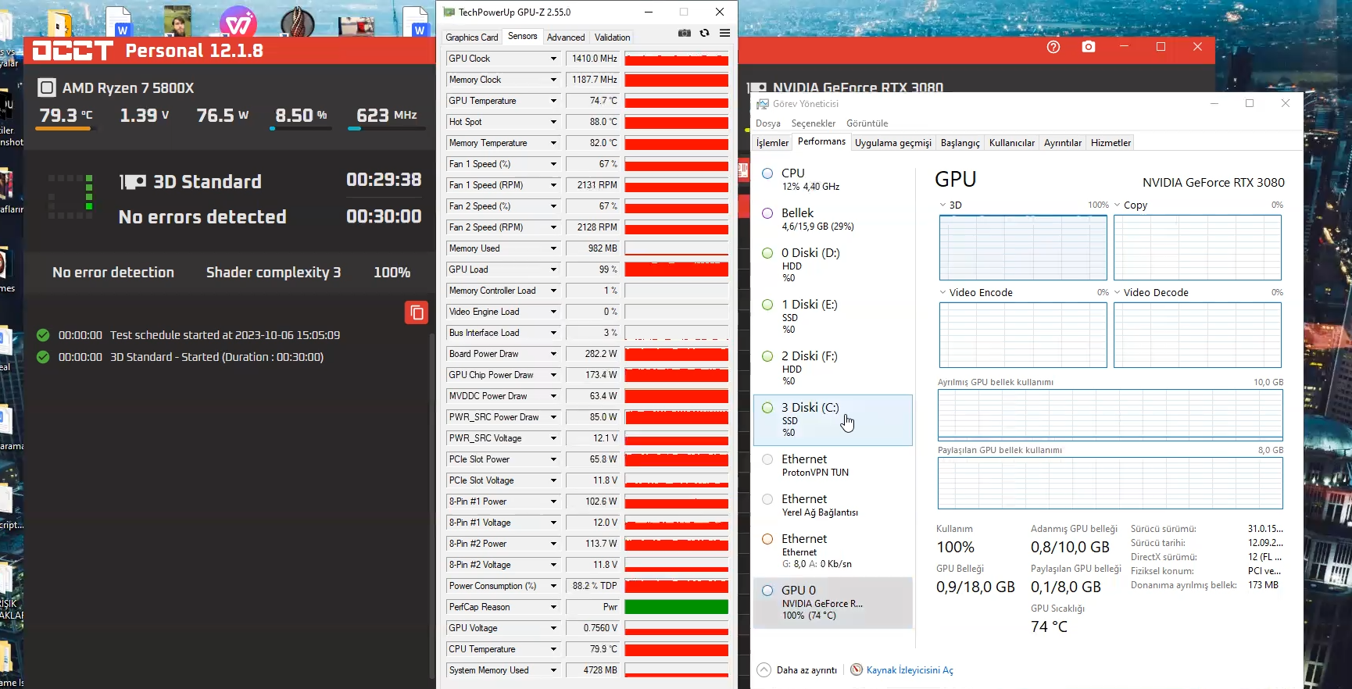The image size is (1352, 689).
Task: Expand the Board Power Draw dropdown
Action: point(553,354)
